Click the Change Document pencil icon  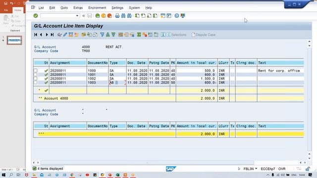(65, 35)
